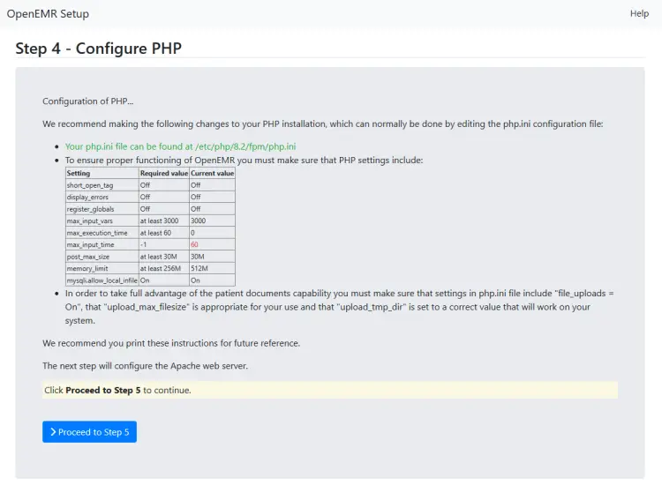Select the max_execution_time setting cell

click(x=94, y=232)
